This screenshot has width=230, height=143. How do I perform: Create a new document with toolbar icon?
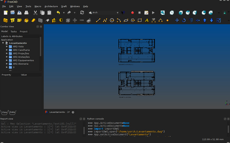click(x=5, y=13)
